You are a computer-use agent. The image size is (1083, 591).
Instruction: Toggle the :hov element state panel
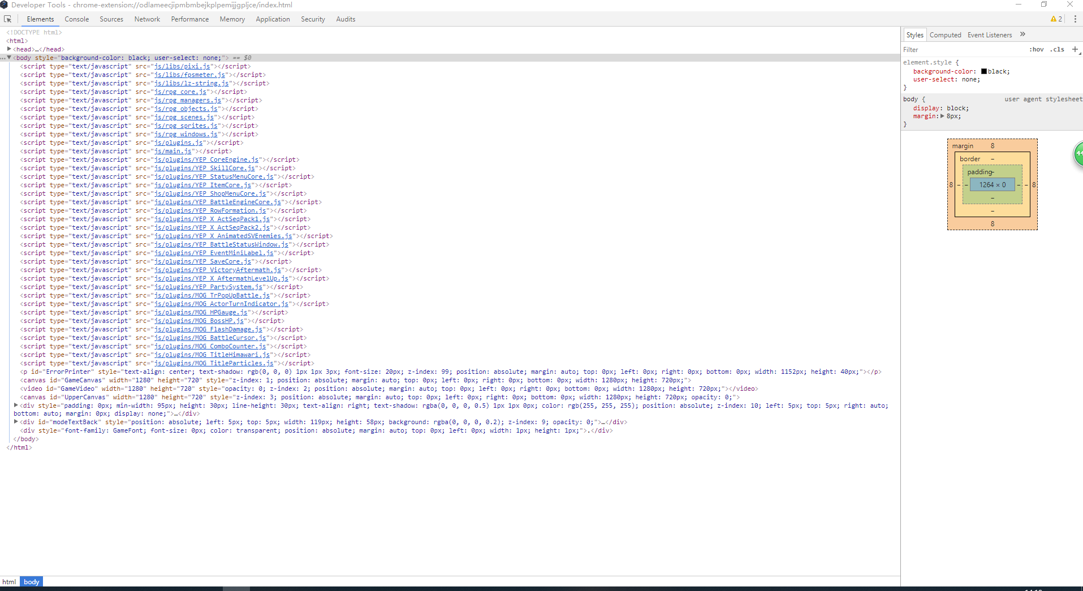[x=1037, y=50]
